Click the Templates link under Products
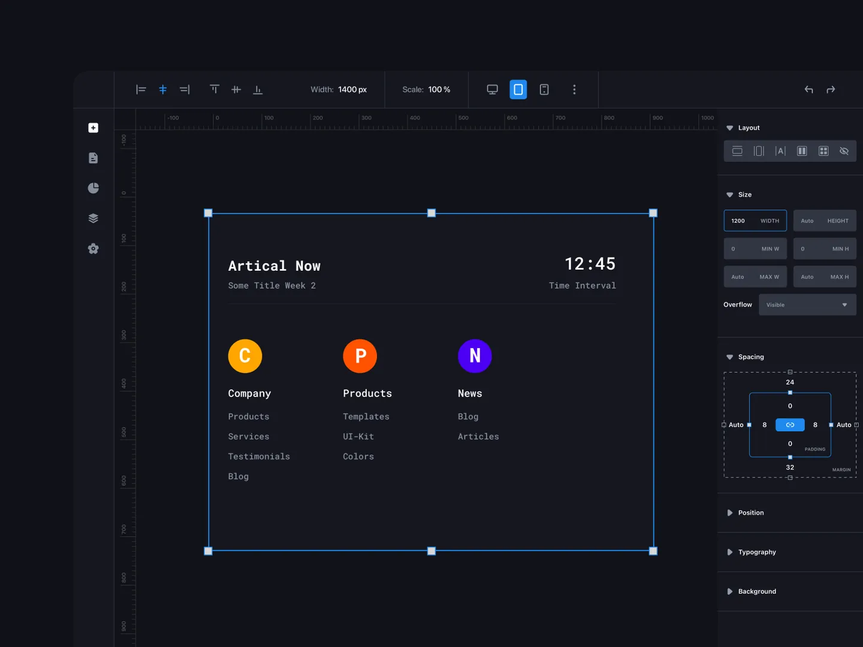863x647 pixels. pyautogui.click(x=366, y=416)
